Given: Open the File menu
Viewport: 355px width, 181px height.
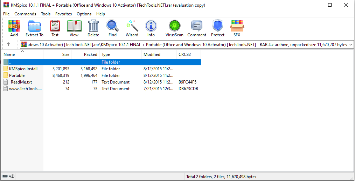Looking at the screenshot, I should tap(6, 14).
